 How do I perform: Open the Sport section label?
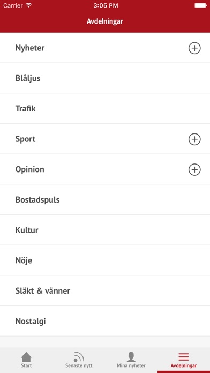coord(26,139)
